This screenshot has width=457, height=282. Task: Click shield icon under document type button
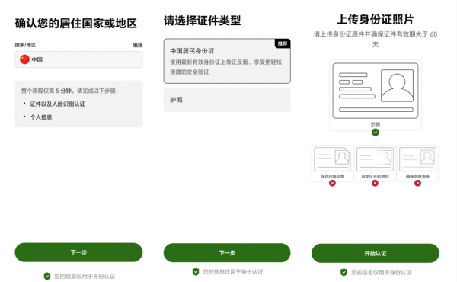[x=196, y=272]
